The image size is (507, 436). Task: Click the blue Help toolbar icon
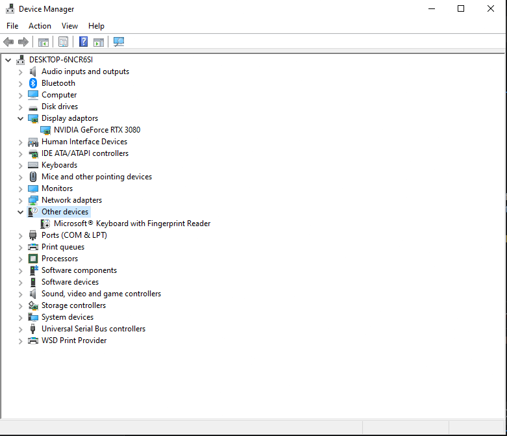(84, 42)
